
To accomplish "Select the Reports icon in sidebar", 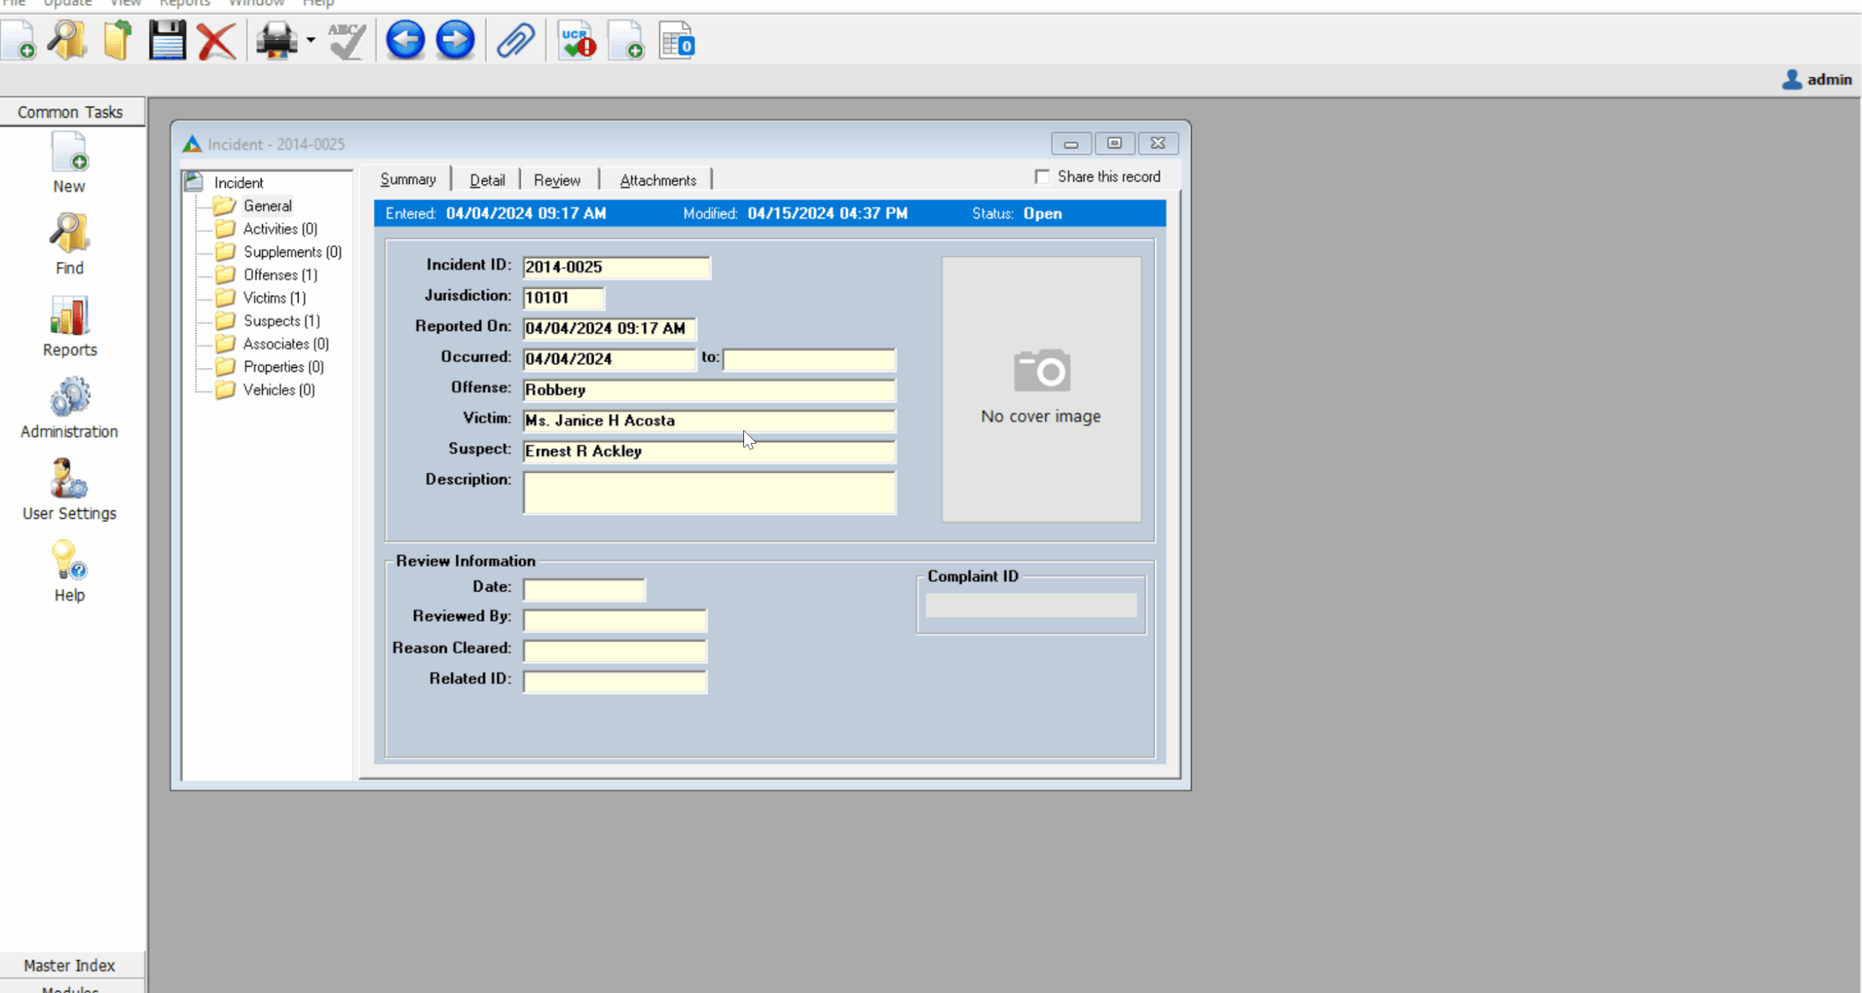I will coord(69,323).
